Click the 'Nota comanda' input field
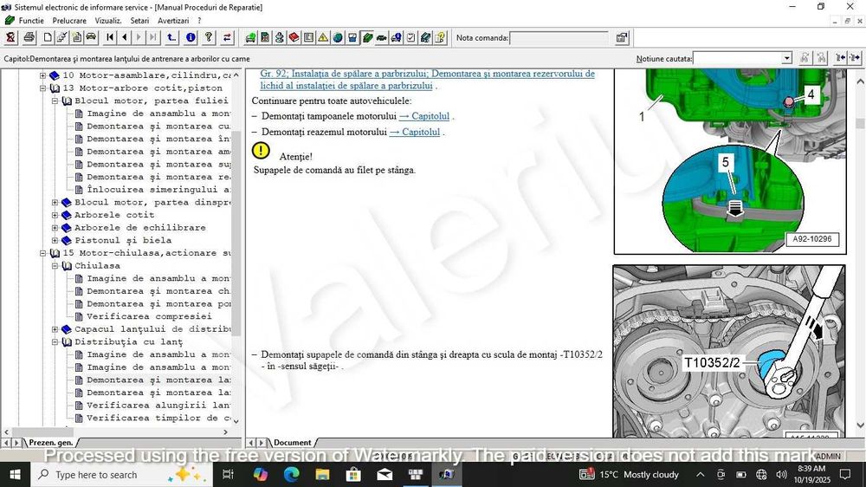This screenshot has width=866, height=487. point(559,37)
